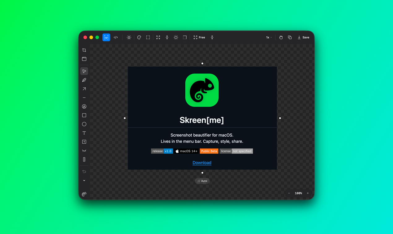Increase zoom with the plus stepper
Image resolution: width=393 pixels, height=234 pixels.
(x=307, y=193)
